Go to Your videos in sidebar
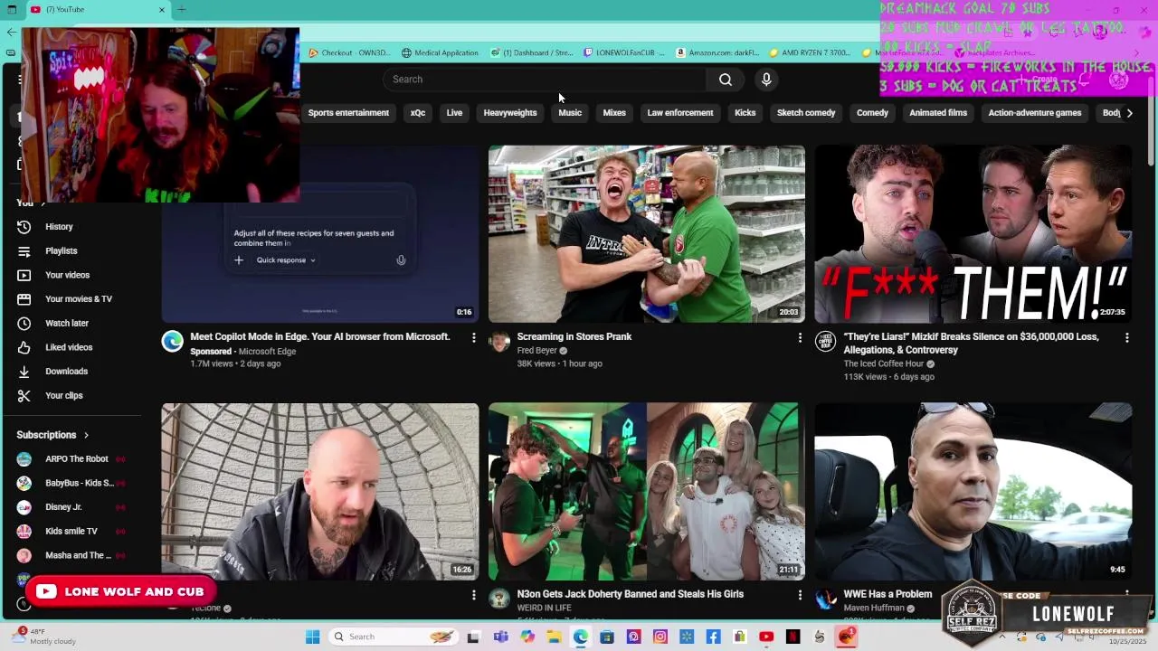The width and height of the screenshot is (1158, 651). point(67,275)
